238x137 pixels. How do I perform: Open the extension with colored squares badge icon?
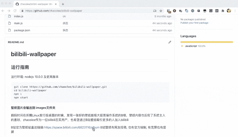[169, 11]
